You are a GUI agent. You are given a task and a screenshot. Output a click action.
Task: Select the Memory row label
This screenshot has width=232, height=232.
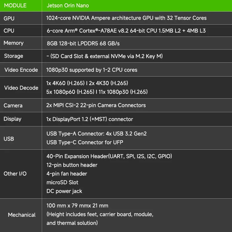[13, 43]
